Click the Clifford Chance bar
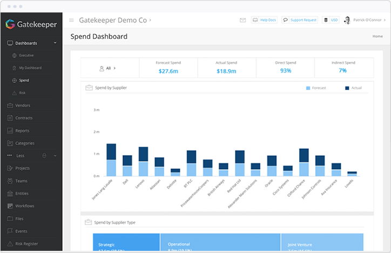 tap(304, 162)
